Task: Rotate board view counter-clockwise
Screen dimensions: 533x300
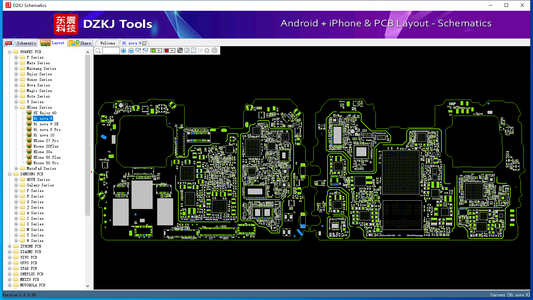Action: coord(145,51)
